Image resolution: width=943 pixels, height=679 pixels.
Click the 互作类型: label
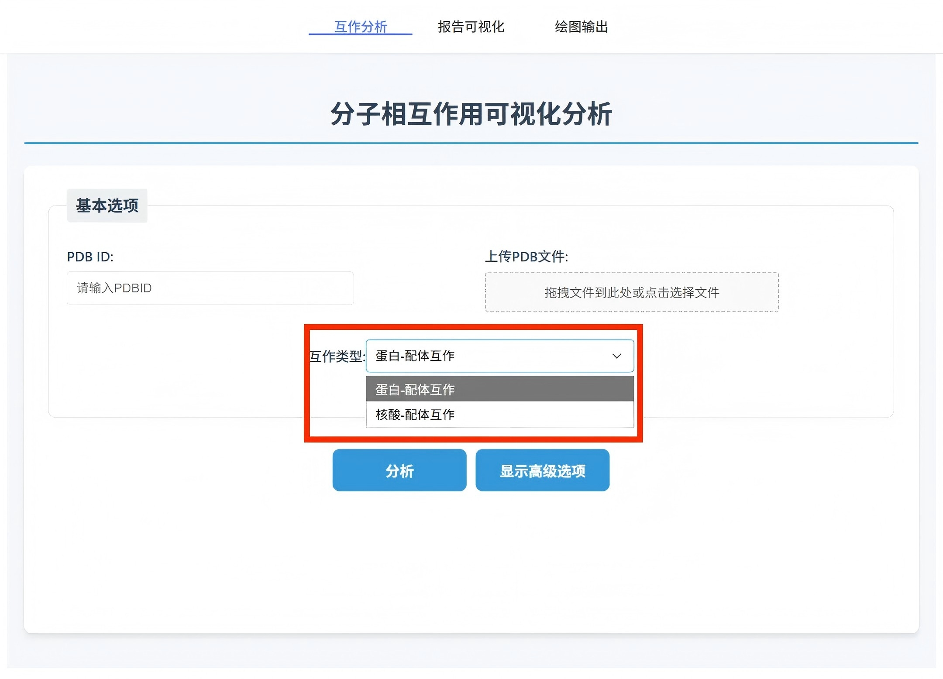click(337, 357)
